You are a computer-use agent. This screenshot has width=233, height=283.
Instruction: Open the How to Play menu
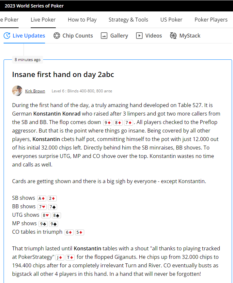pos(82,20)
